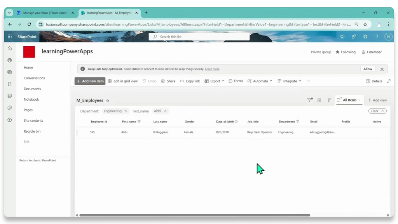This screenshot has width=398, height=224.
Task: Click the group by icon near All Items
Action: coord(319,100)
